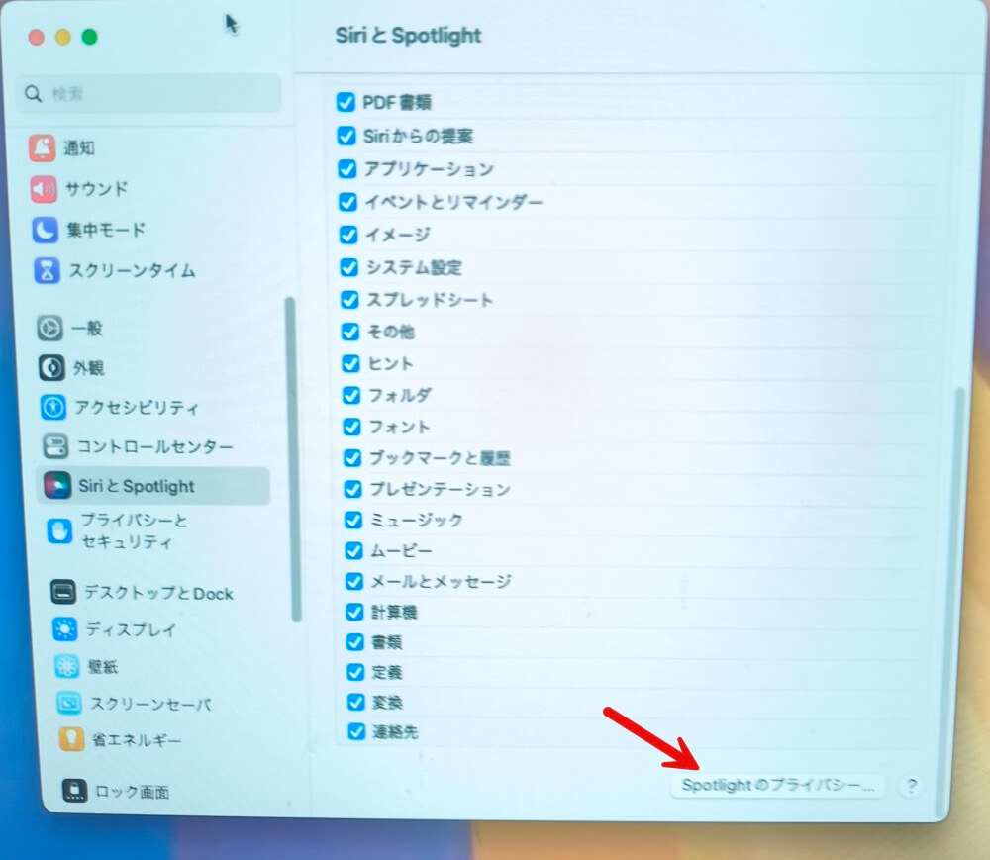This screenshot has height=860, width=990.
Task: Uncheck the 連絡先 checkbox
Action: [355, 732]
